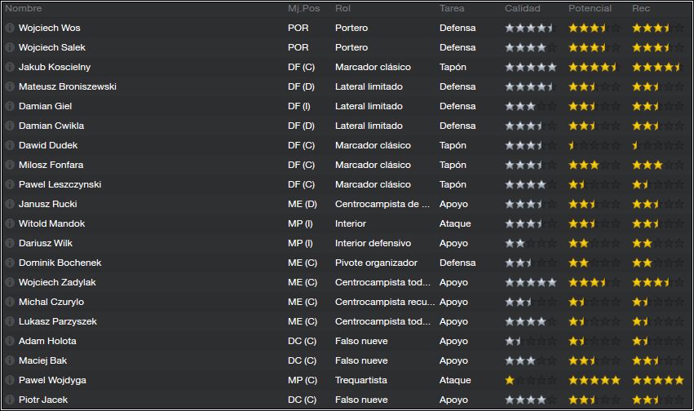Screen dimensions: 694x411
Task: Click info icon beside Piotr Jacek
Action: tap(10, 400)
